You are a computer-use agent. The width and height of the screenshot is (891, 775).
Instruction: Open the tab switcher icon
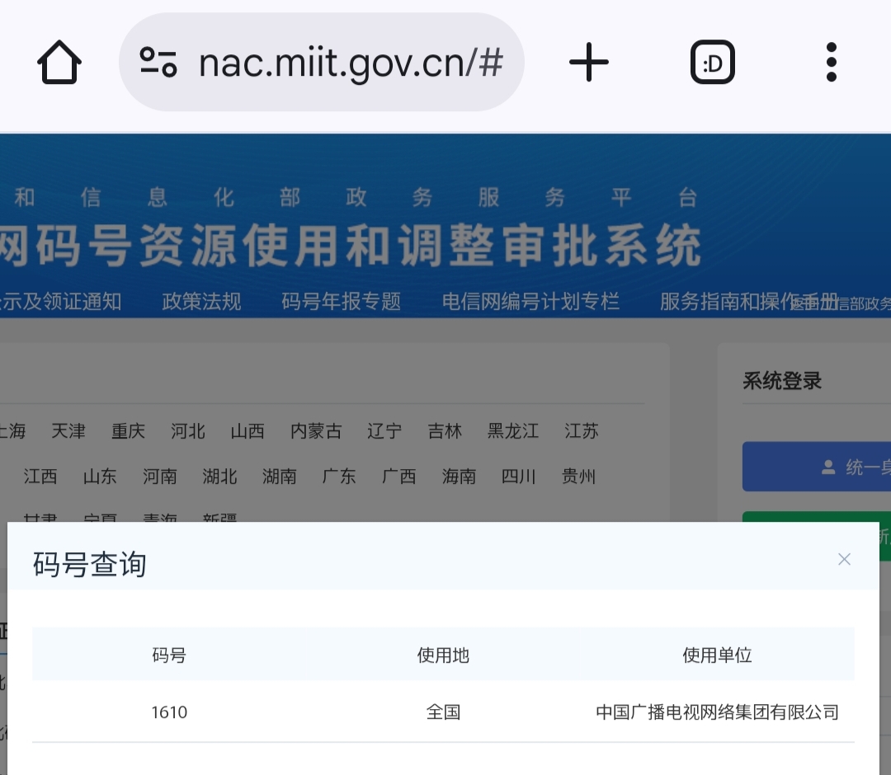coord(712,63)
